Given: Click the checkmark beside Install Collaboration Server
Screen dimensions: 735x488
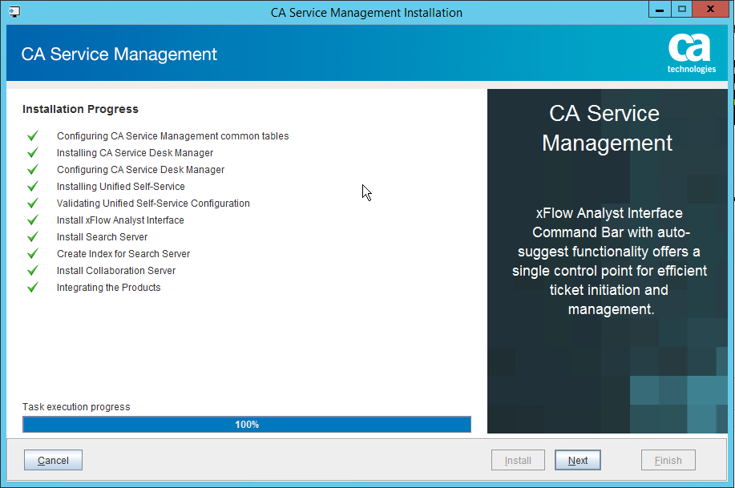Looking at the screenshot, I should (x=32, y=270).
